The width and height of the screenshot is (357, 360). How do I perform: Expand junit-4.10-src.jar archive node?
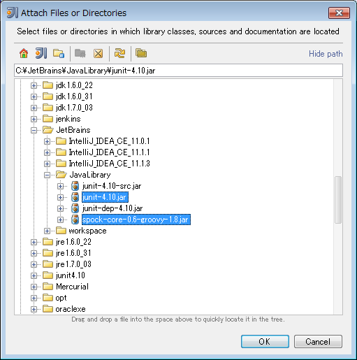point(60,186)
